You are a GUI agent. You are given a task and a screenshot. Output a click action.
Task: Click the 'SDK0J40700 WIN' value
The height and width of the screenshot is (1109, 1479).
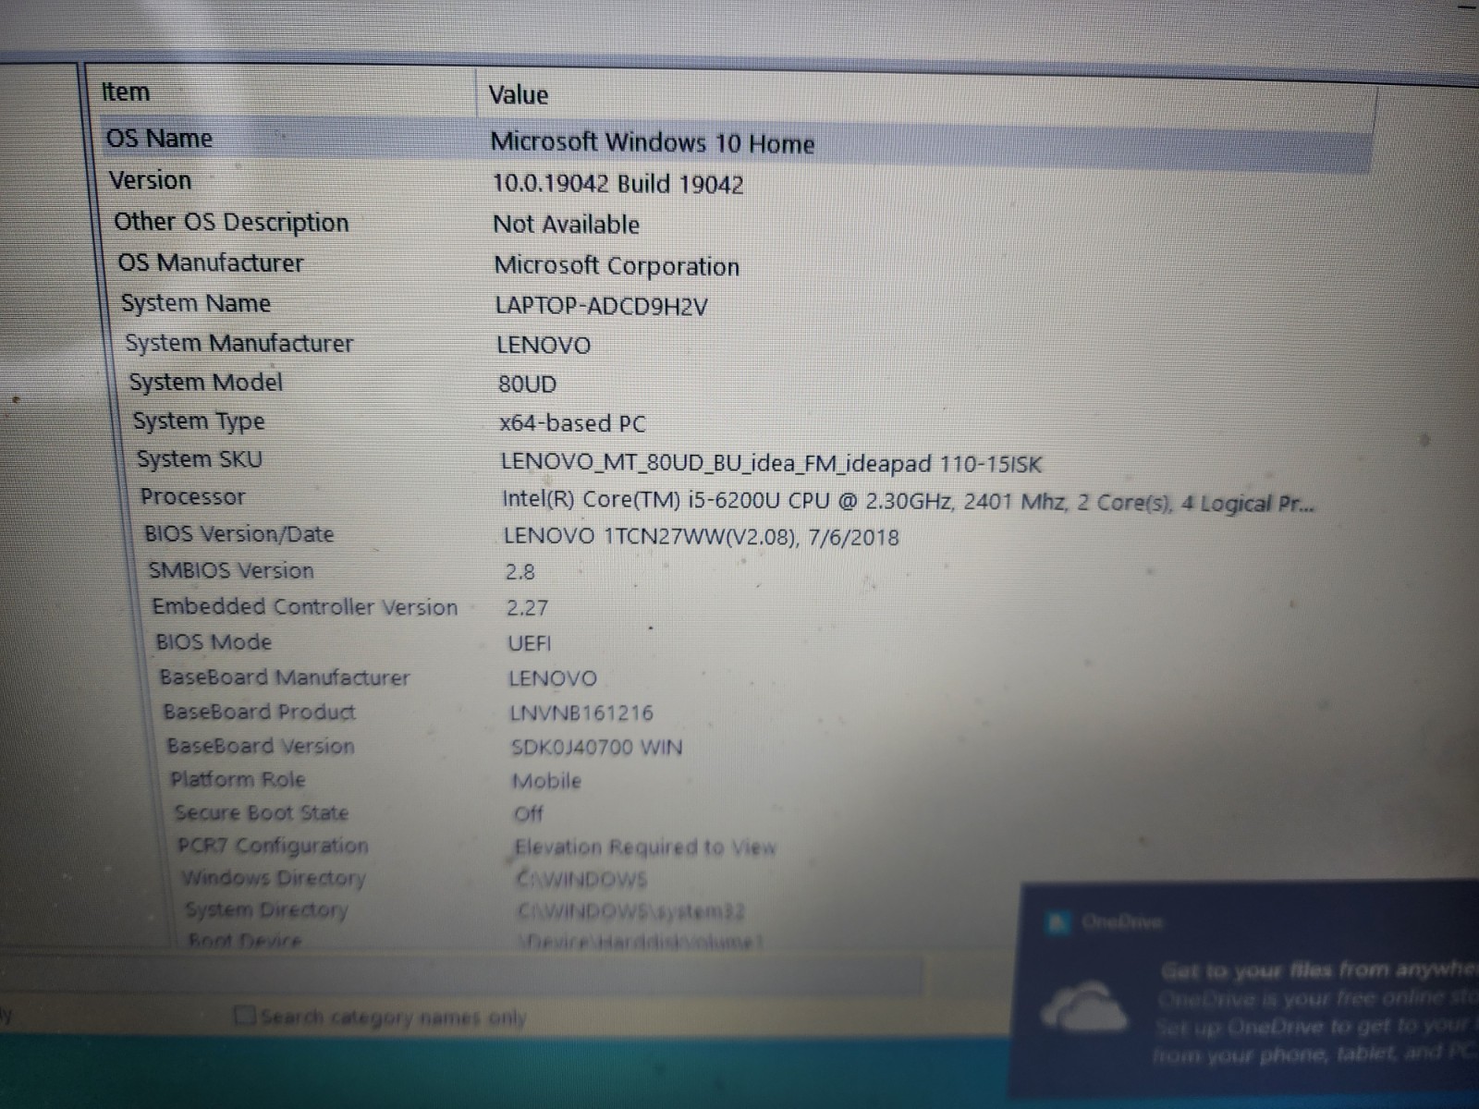[596, 747]
